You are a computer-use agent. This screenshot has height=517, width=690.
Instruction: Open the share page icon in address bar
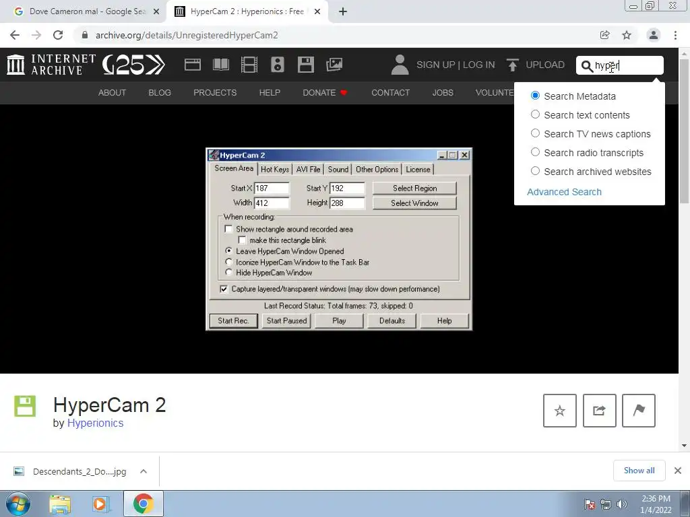(605, 35)
